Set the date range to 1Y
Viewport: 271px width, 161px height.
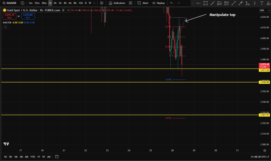coord(39,157)
